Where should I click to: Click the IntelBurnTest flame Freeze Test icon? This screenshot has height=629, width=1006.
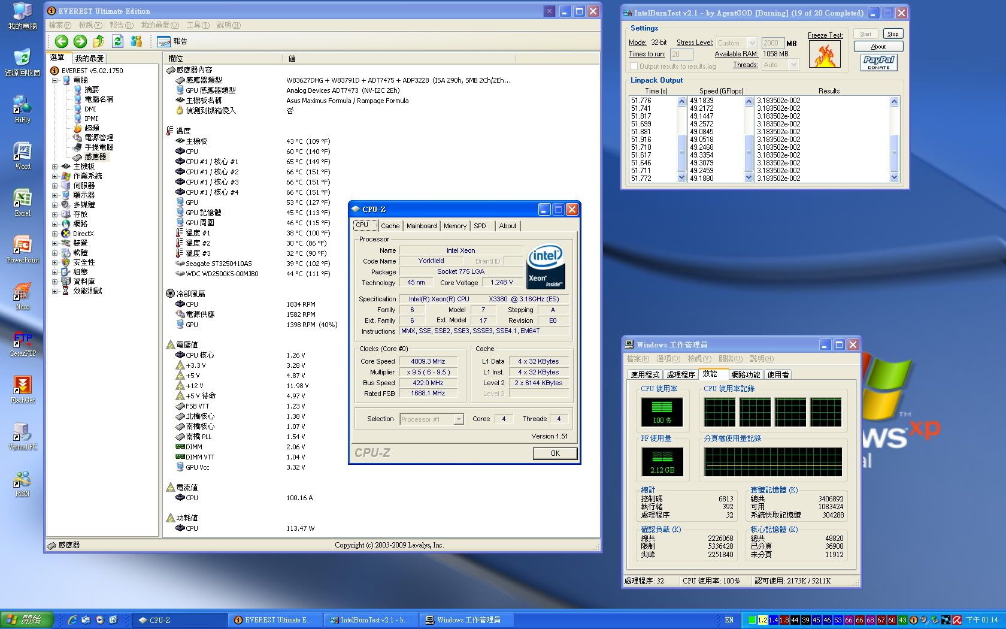tap(825, 55)
